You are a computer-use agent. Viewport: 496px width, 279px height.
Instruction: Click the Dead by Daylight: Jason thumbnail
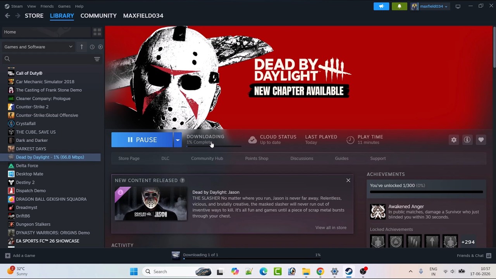pyautogui.click(x=151, y=204)
